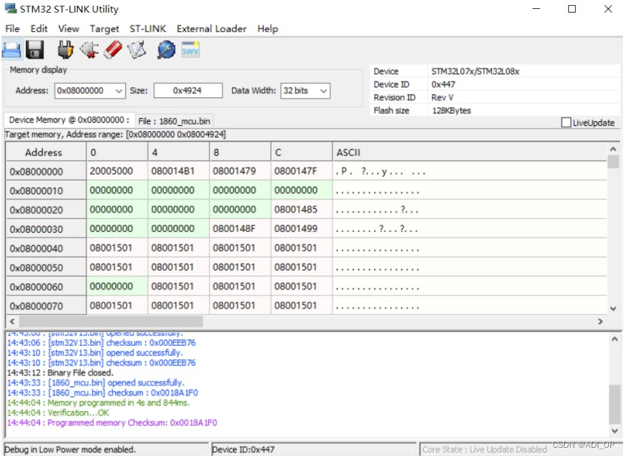Click log line Verification...OK
This screenshot has width=626, height=456.
[58, 413]
